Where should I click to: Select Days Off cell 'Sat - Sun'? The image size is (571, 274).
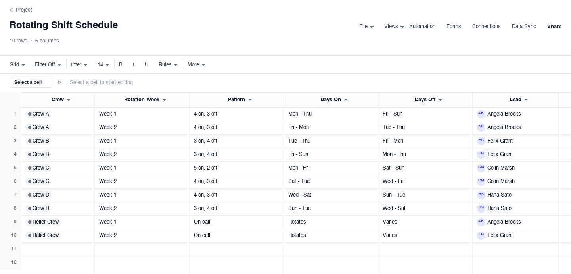click(x=425, y=168)
